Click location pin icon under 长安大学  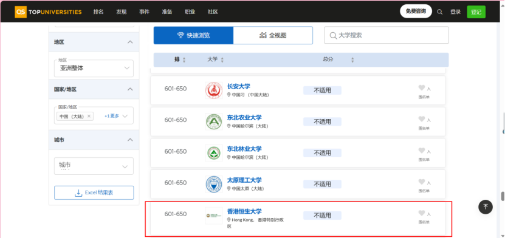point(229,95)
